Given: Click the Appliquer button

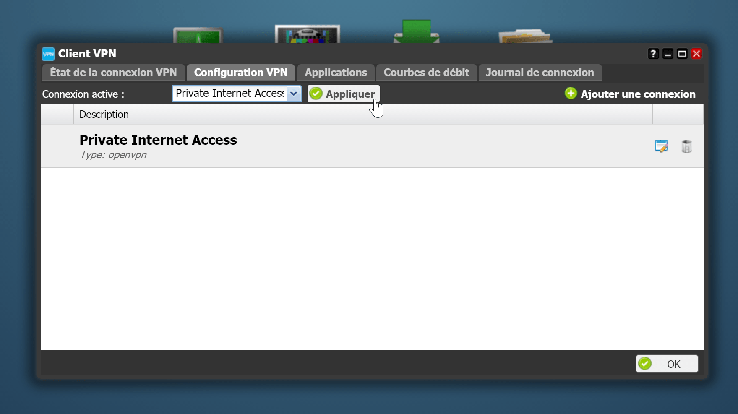Looking at the screenshot, I should 344,94.
